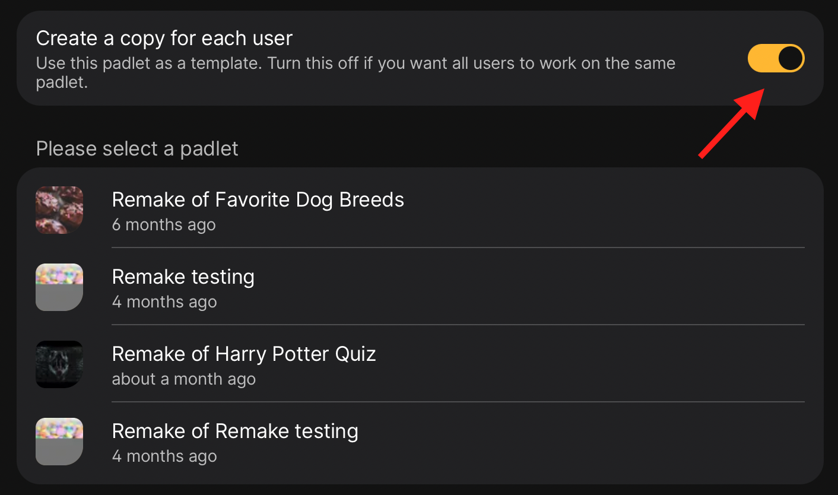838x495 pixels.
Task: Click 4 months ago under Remake of Remake testing
Action: tap(164, 456)
